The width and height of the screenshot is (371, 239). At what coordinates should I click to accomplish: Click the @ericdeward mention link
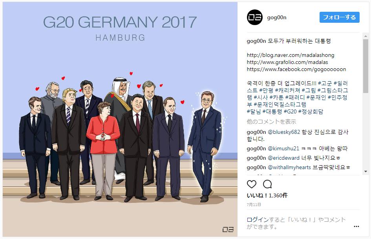point(284,158)
